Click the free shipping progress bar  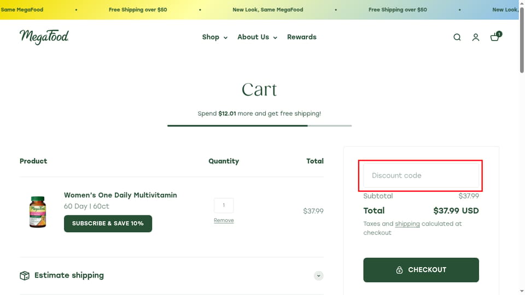[x=259, y=126]
